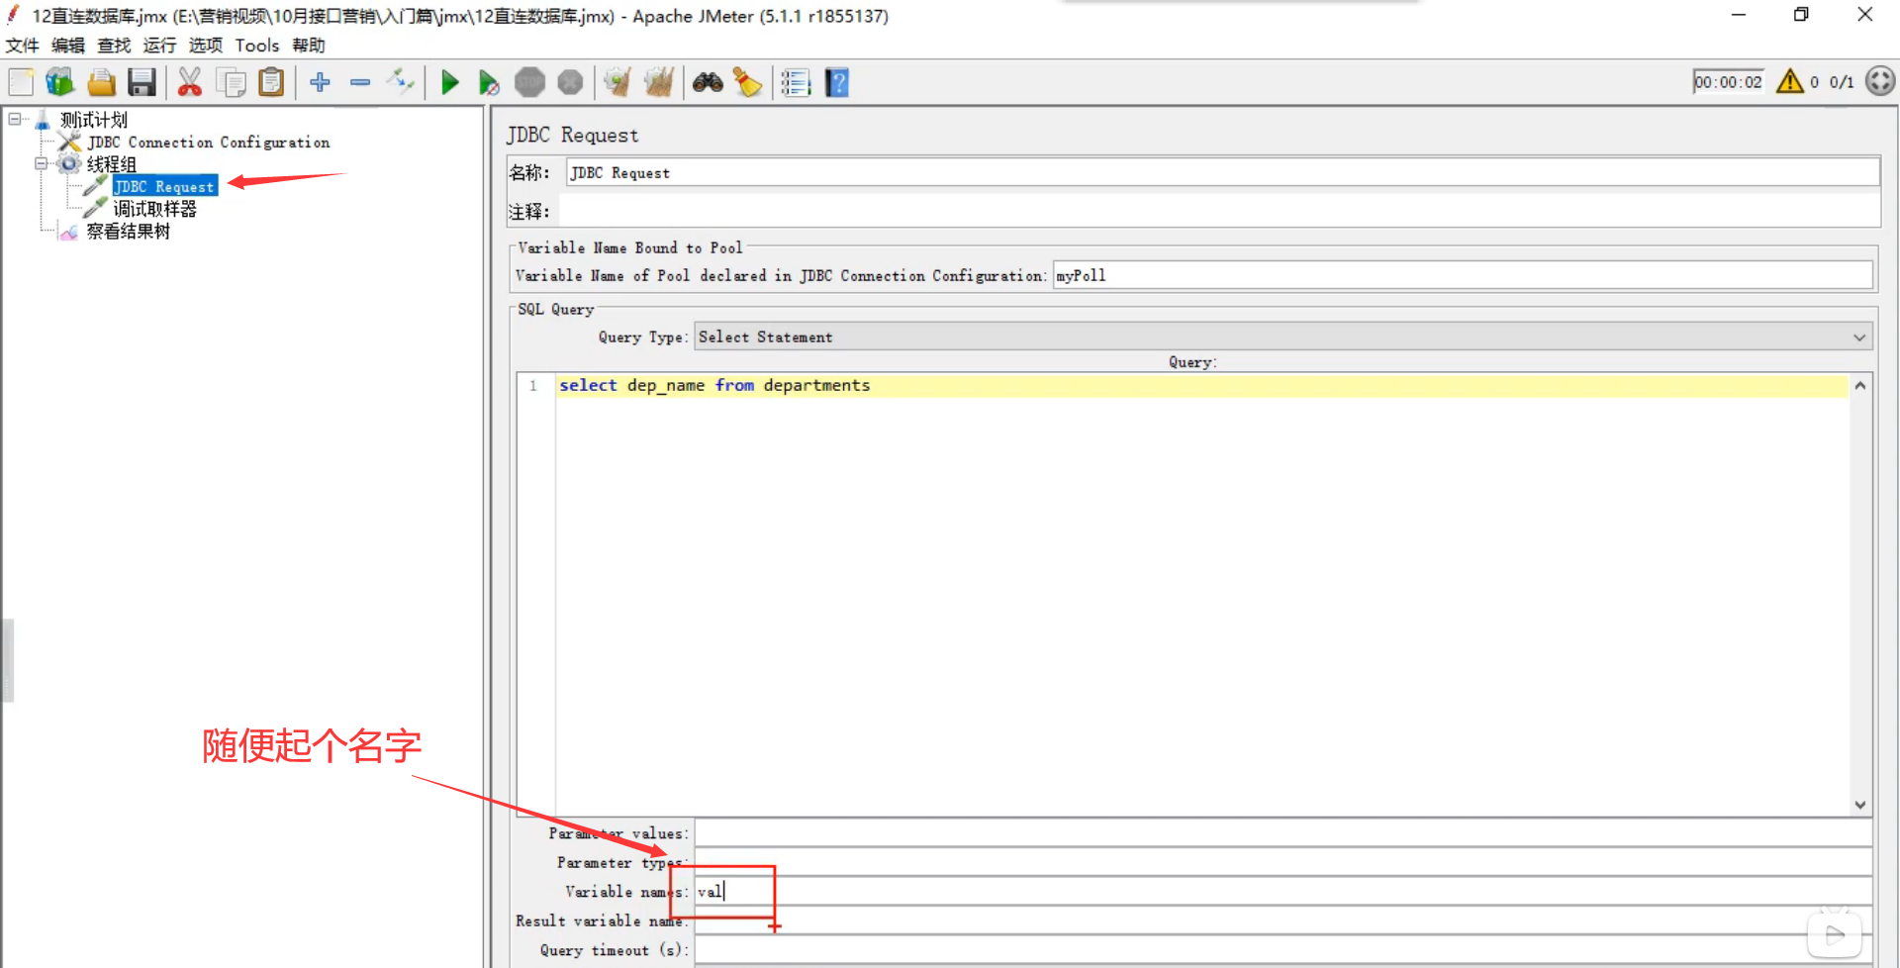
Task: Select 察看结果树 tree item
Action: click(x=128, y=232)
